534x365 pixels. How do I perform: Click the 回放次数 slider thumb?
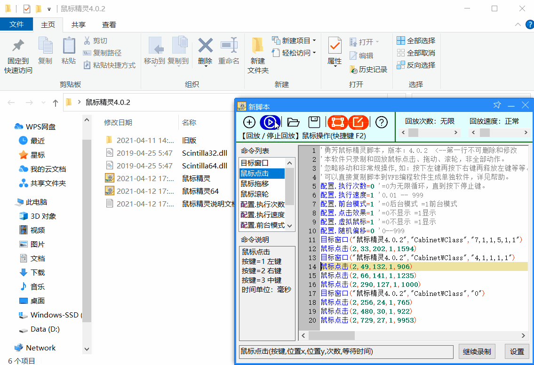click(413, 133)
